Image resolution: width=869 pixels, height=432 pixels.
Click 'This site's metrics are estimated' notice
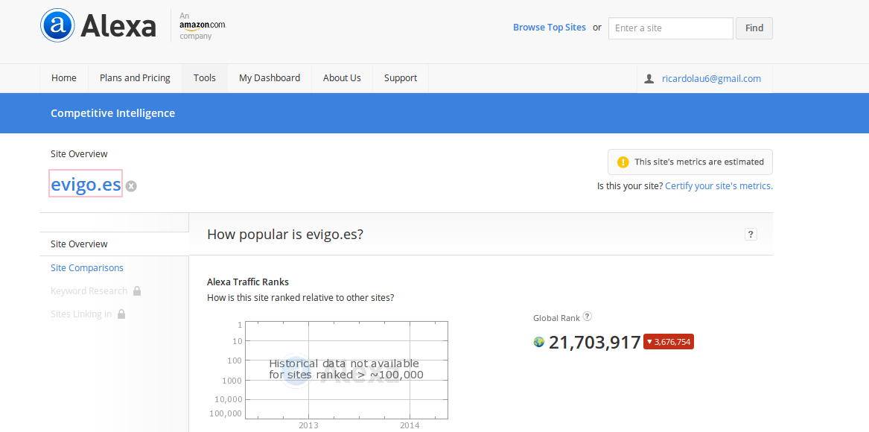(x=690, y=162)
